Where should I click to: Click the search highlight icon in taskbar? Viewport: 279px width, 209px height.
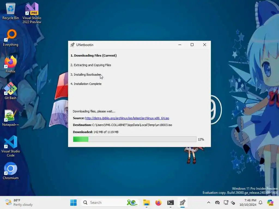(x=132, y=202)
